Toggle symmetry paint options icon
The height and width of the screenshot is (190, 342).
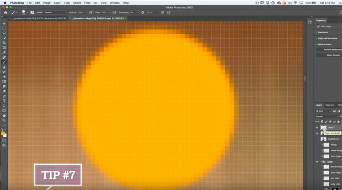tap(169, 13)
